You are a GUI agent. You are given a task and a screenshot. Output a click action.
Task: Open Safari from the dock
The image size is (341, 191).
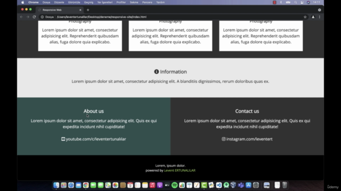(x=71, y=185)
